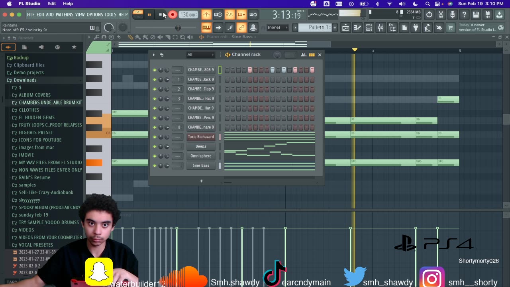Screen dimensions: 510x287
Task: Open the FILE menu
Action: [x=31, y=15]
